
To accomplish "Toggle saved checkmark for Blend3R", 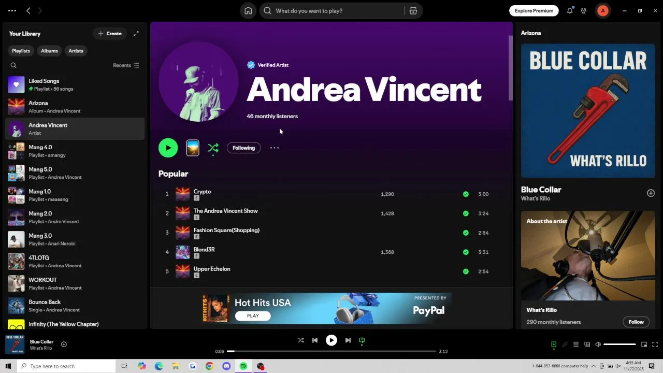I will [x=466, y=252].
